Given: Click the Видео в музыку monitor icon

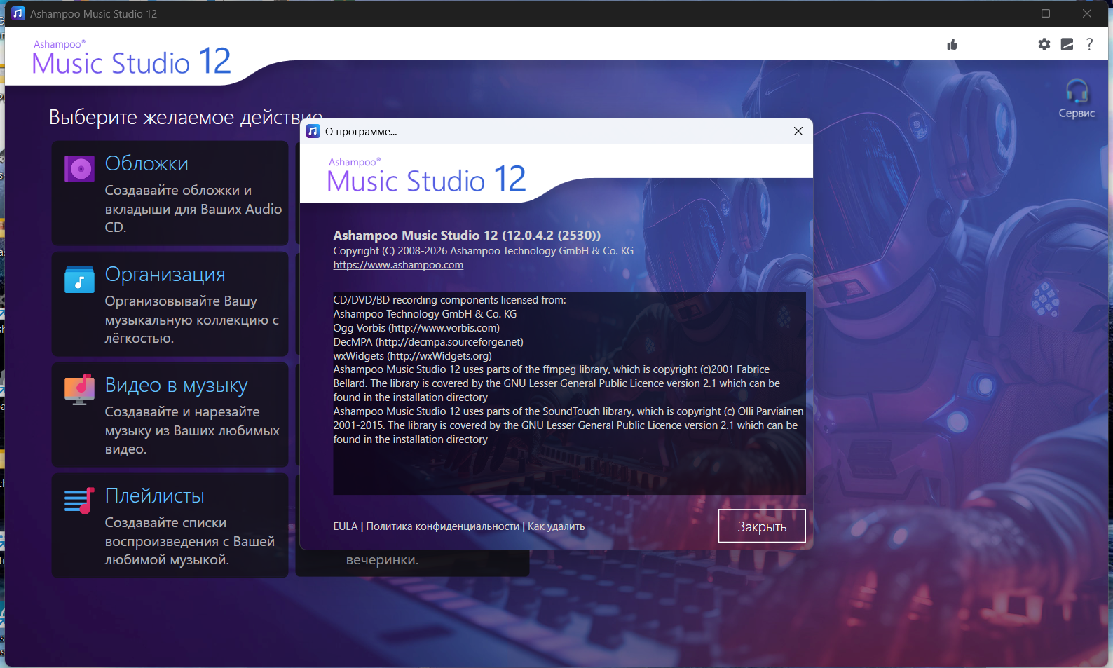Looking at the screenshot, I should [79, 390].
